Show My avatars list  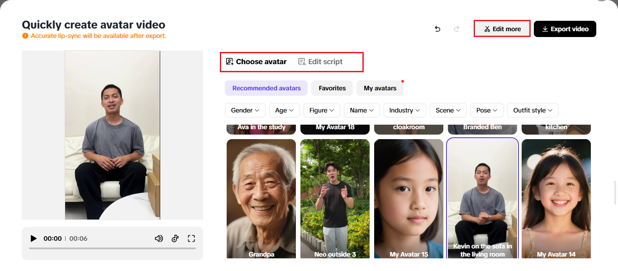pyautogui.click(x=380, y=88)
